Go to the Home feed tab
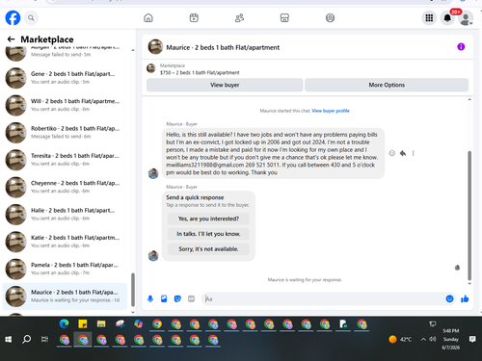 (x=148, y=18)
